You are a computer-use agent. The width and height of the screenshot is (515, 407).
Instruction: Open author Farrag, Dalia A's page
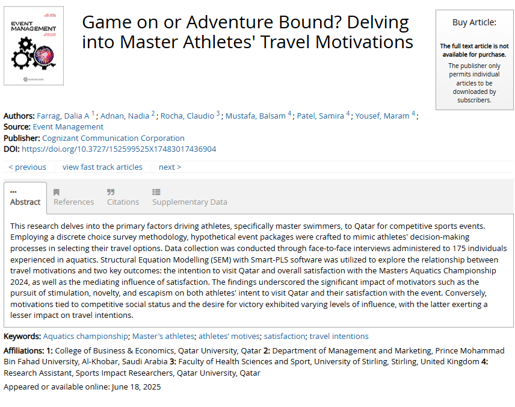(x=64, y=116)
